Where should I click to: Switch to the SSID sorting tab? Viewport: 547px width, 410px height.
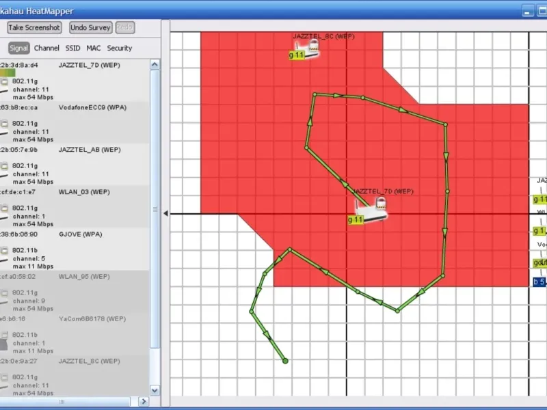coord(72,48)
